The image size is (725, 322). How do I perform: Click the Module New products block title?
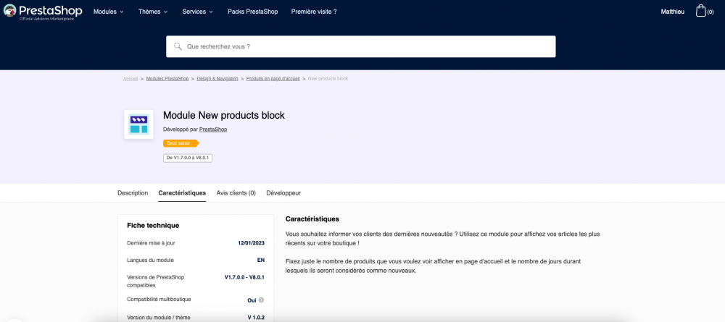[x=224, y=115]
